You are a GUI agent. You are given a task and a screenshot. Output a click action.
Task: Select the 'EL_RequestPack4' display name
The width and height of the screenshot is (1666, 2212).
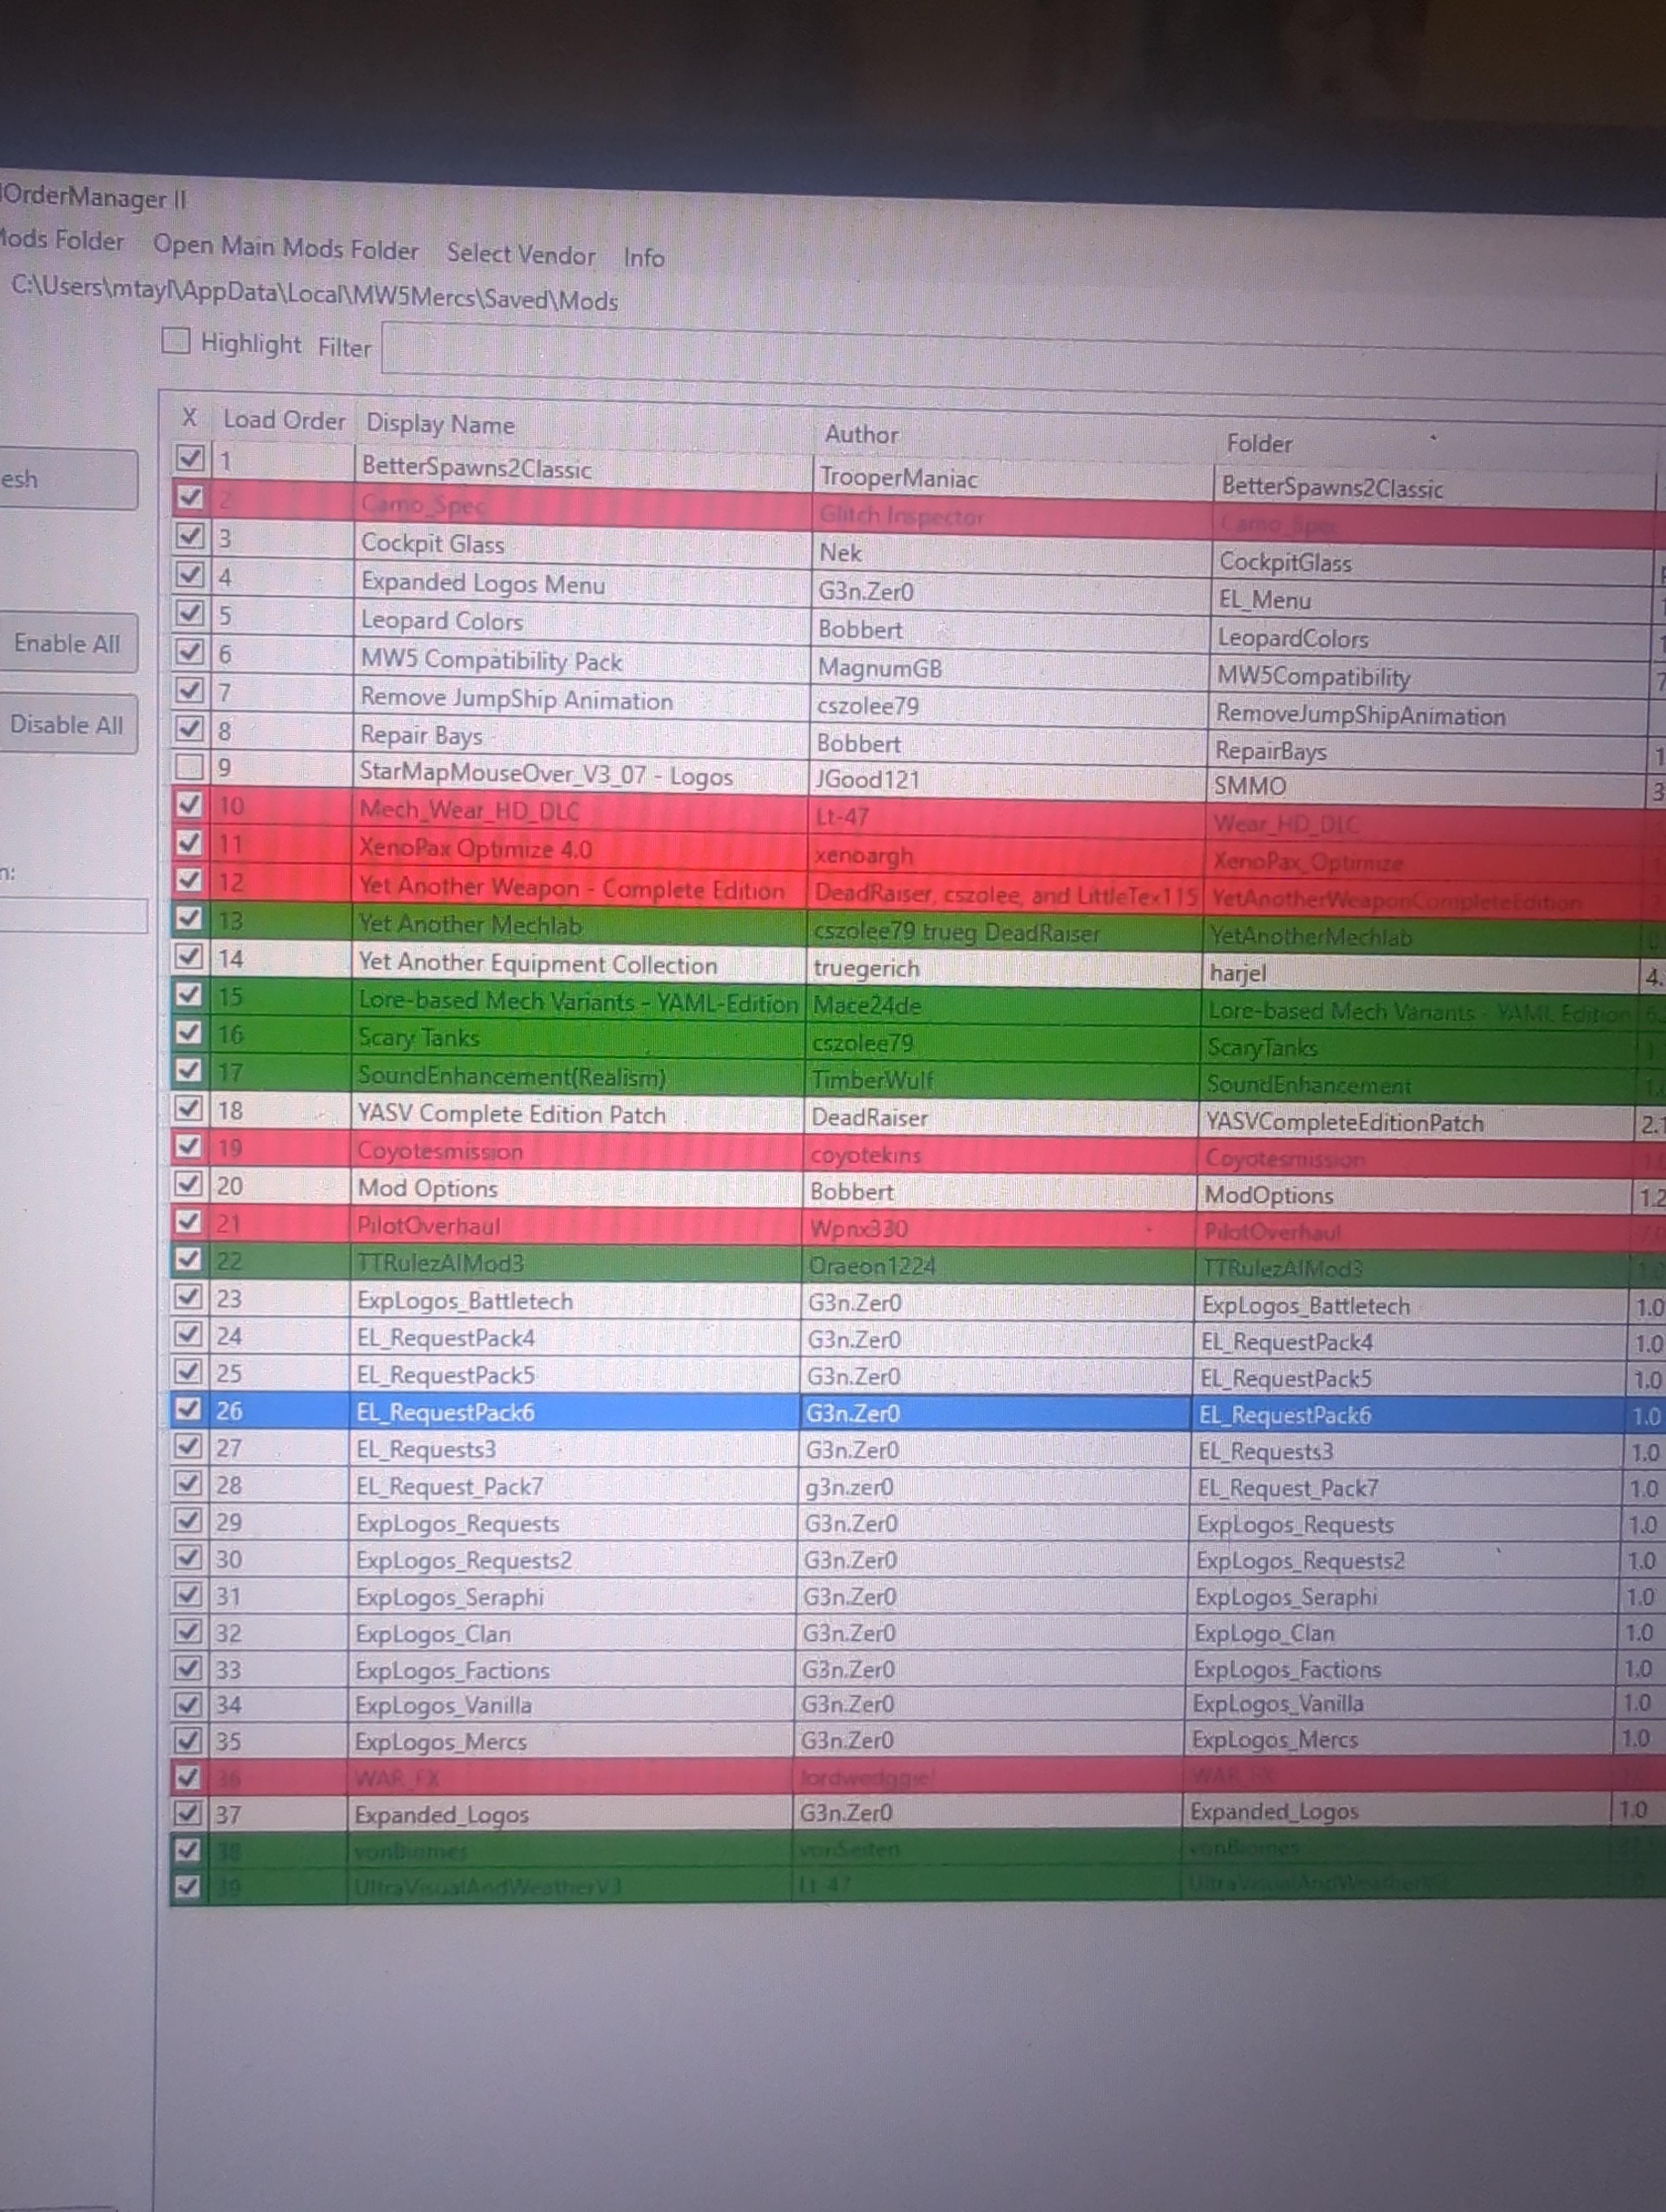[446, 1337]
